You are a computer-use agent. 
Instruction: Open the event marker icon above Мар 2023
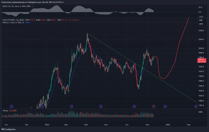[x=71, y=106]
